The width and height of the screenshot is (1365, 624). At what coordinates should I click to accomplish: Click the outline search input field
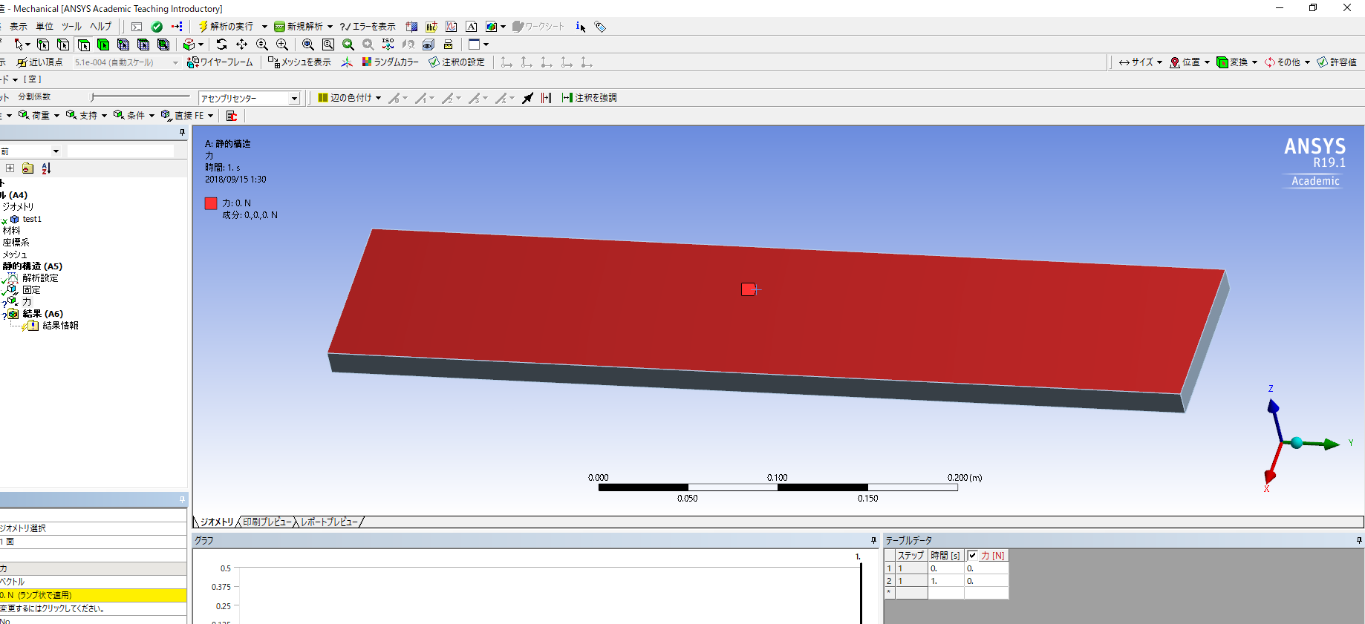120,151
